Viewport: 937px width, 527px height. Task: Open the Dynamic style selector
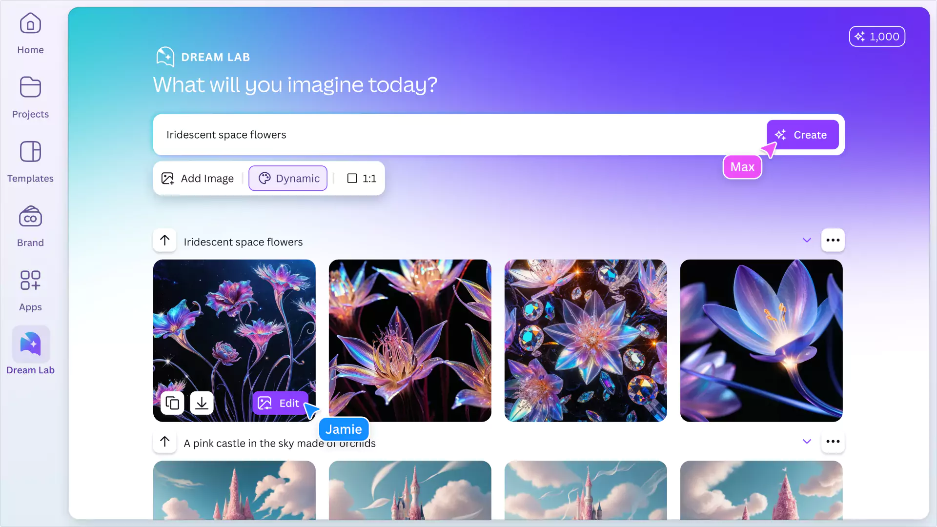point(287,178)
